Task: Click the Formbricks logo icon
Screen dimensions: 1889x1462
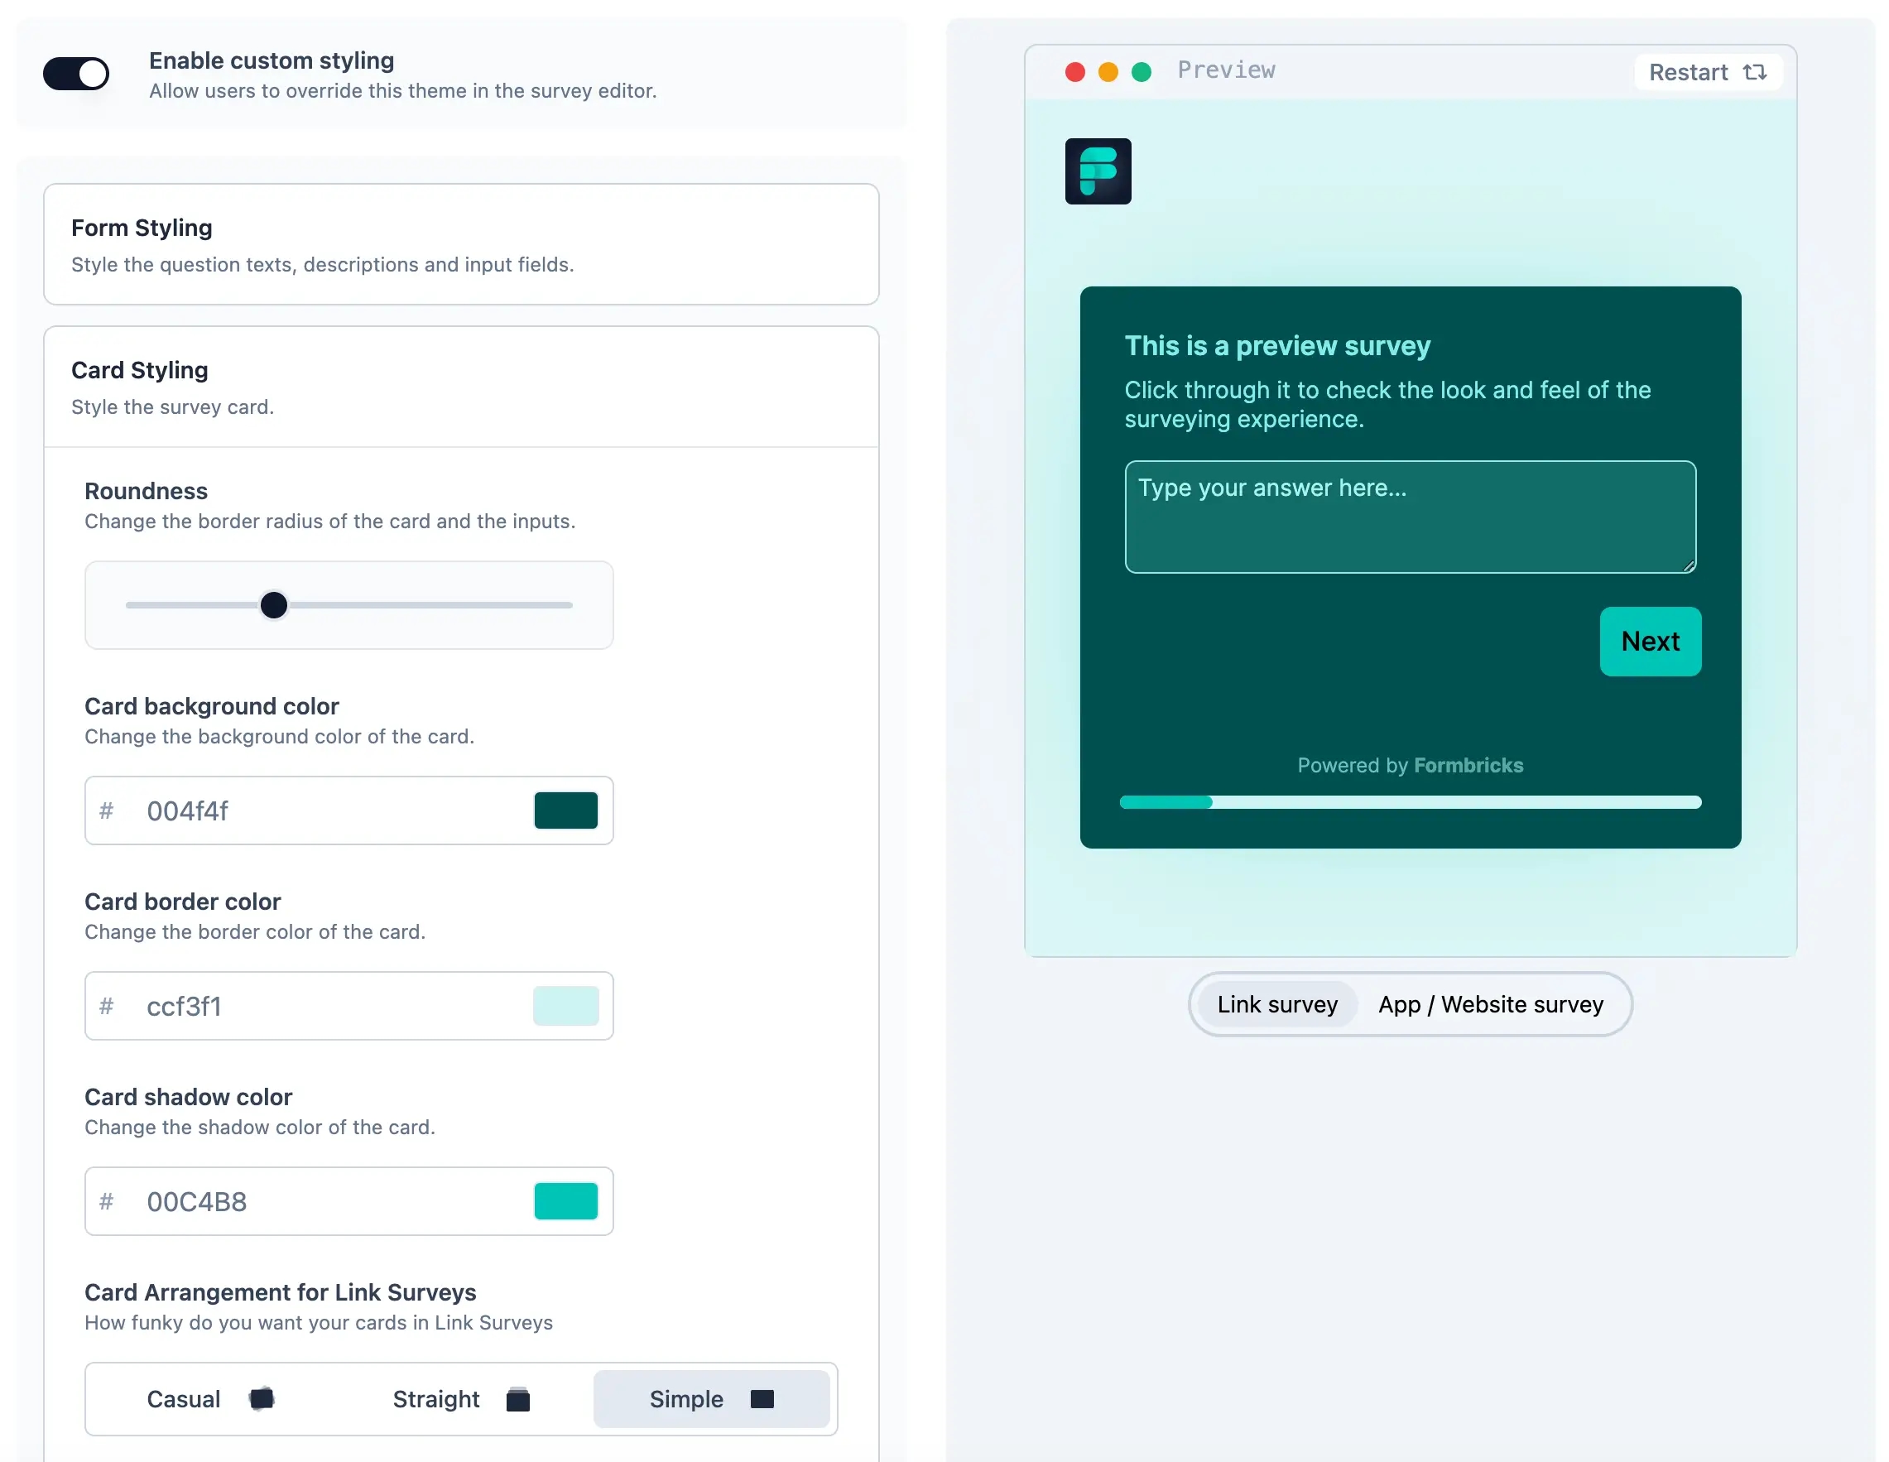Action: point(1098,171)
